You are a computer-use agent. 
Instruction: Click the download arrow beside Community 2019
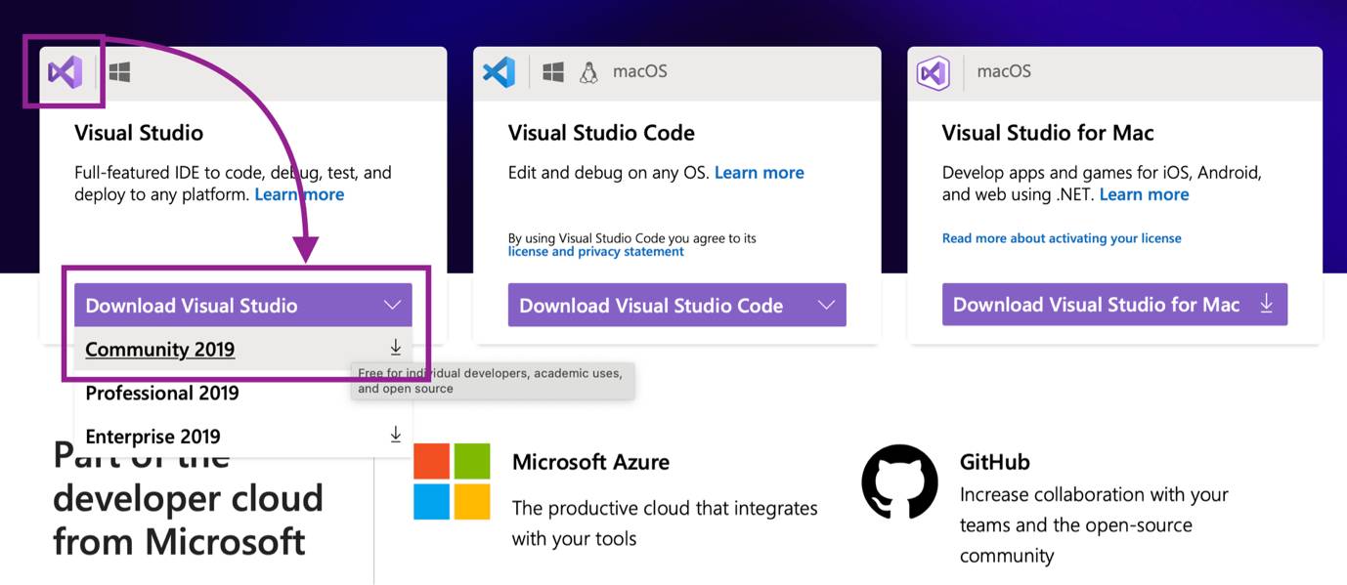point(396,348)
